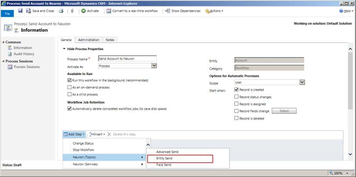Screen dimensions: 356x177
Task: Switch to the Administration tab
Action: pos(89,40)
